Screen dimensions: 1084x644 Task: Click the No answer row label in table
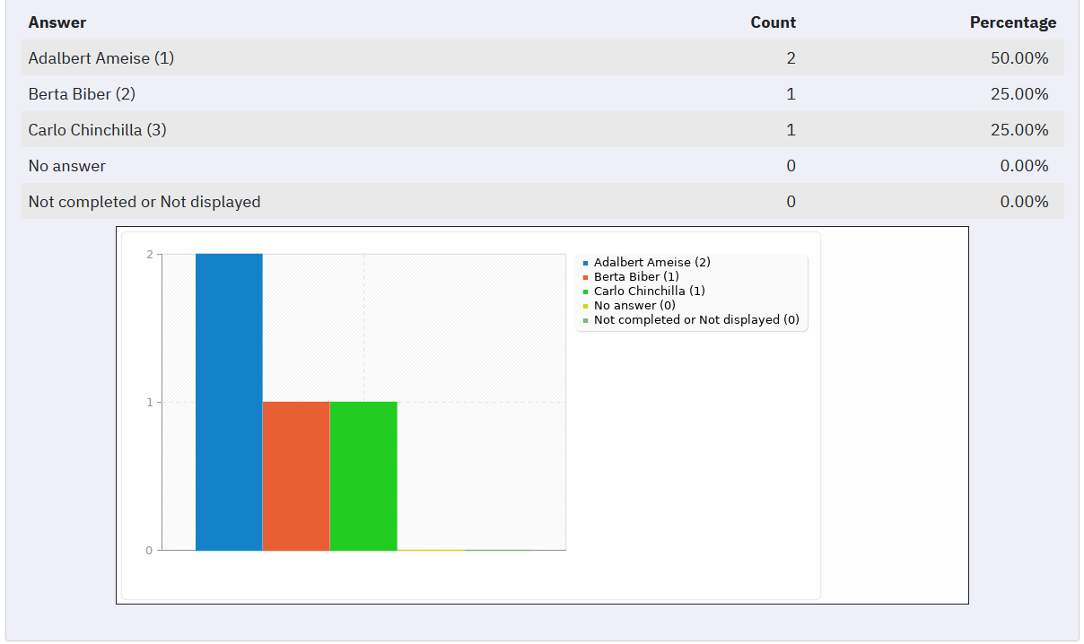pyautogui.click(x=66, y=166)
